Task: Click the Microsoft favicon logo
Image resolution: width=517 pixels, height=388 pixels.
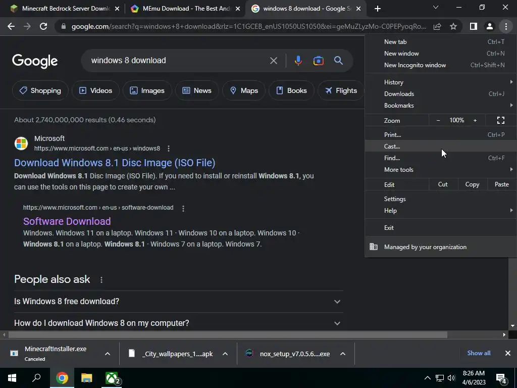Action: 21,143
